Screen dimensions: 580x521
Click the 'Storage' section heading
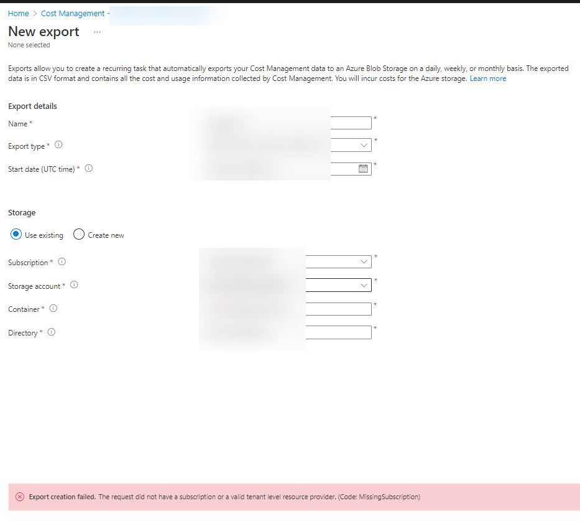[x=22, y=212]
